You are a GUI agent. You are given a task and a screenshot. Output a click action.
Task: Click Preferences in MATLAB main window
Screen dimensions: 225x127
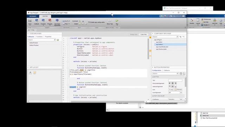pos(206,19)
